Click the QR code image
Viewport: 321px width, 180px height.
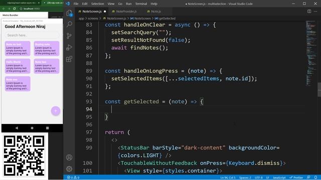point(24,155)
